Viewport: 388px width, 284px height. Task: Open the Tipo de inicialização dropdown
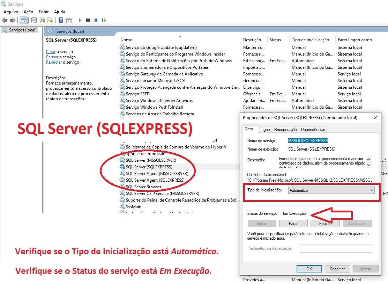coord(331,190)
